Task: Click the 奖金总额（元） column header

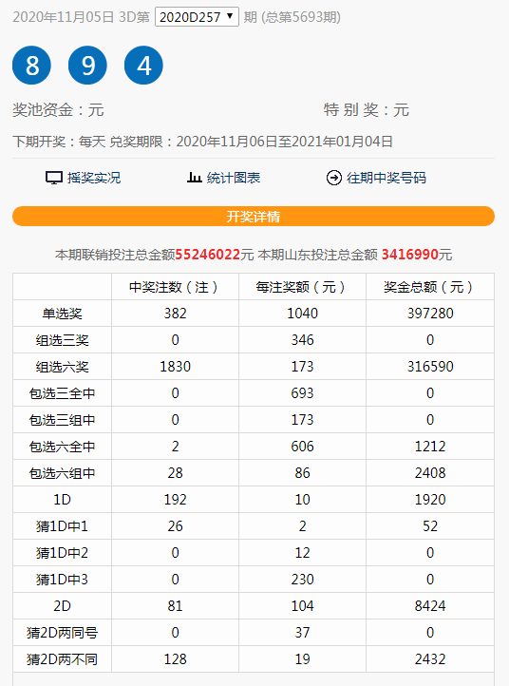Action: (430, 287)
